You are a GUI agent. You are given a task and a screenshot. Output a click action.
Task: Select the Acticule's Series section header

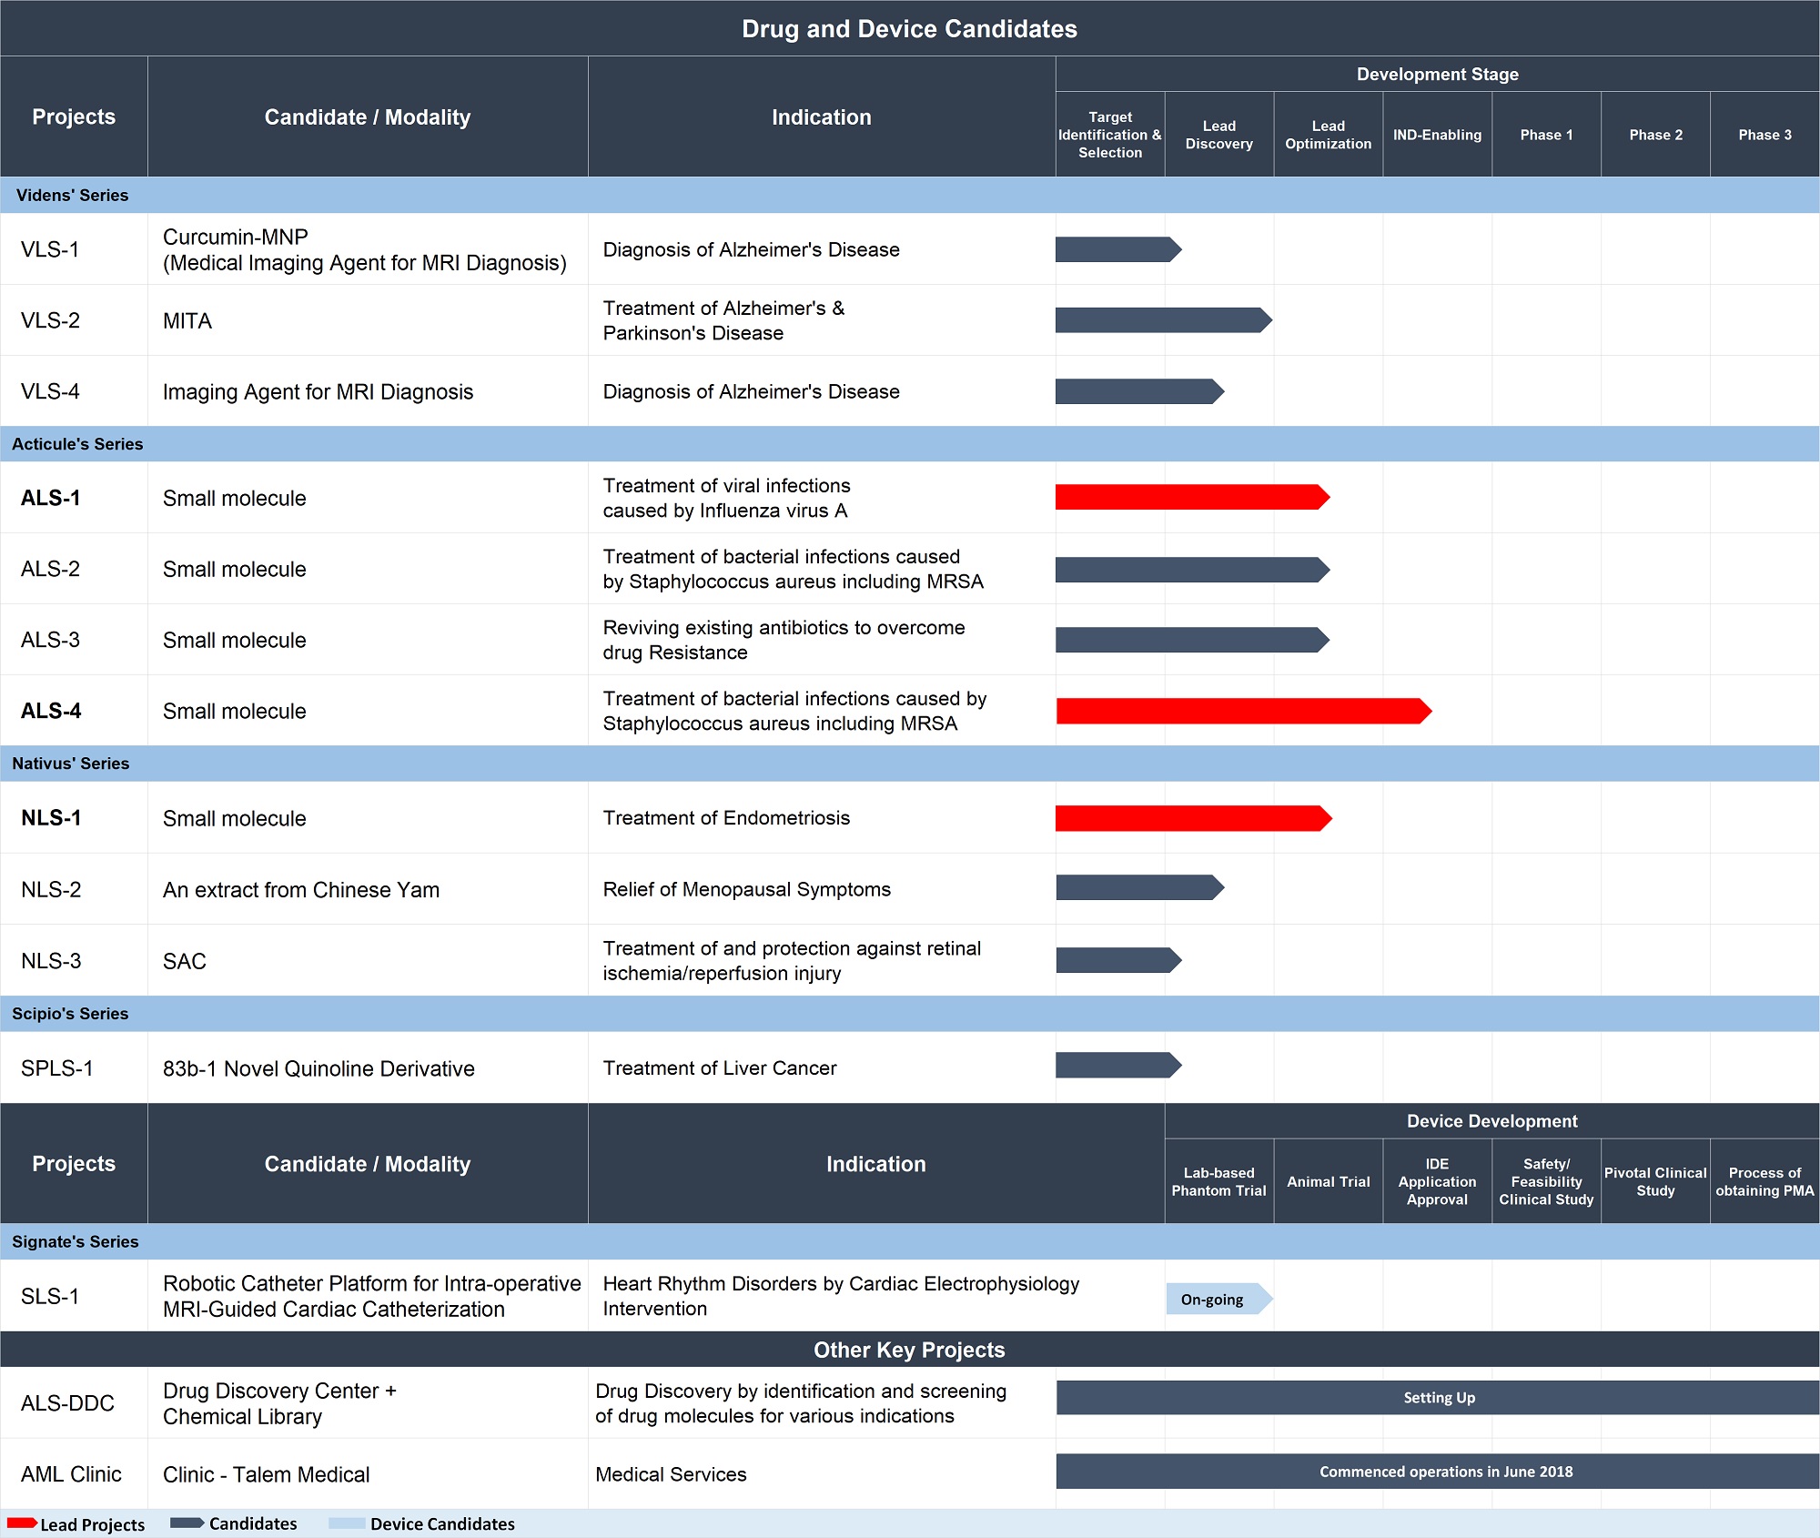point(910,444)
